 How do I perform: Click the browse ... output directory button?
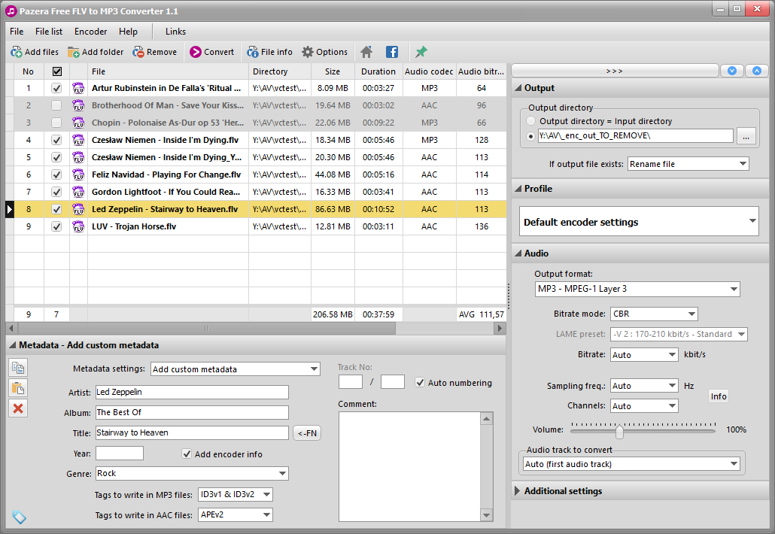(746, 136)
